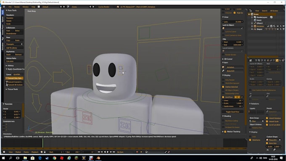The height and width of the screenshot is (161, 286).
Task: Toggle the Inherit Rotation checkbox
Action: point(267,118)
